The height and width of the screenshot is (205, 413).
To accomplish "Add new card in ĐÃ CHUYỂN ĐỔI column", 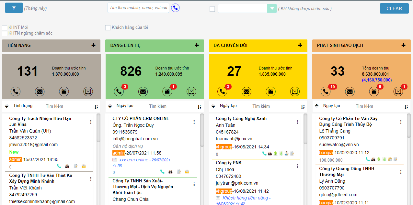I will pos(300,46).
